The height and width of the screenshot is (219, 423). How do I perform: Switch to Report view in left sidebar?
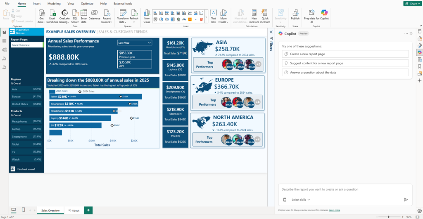point(4,32)
